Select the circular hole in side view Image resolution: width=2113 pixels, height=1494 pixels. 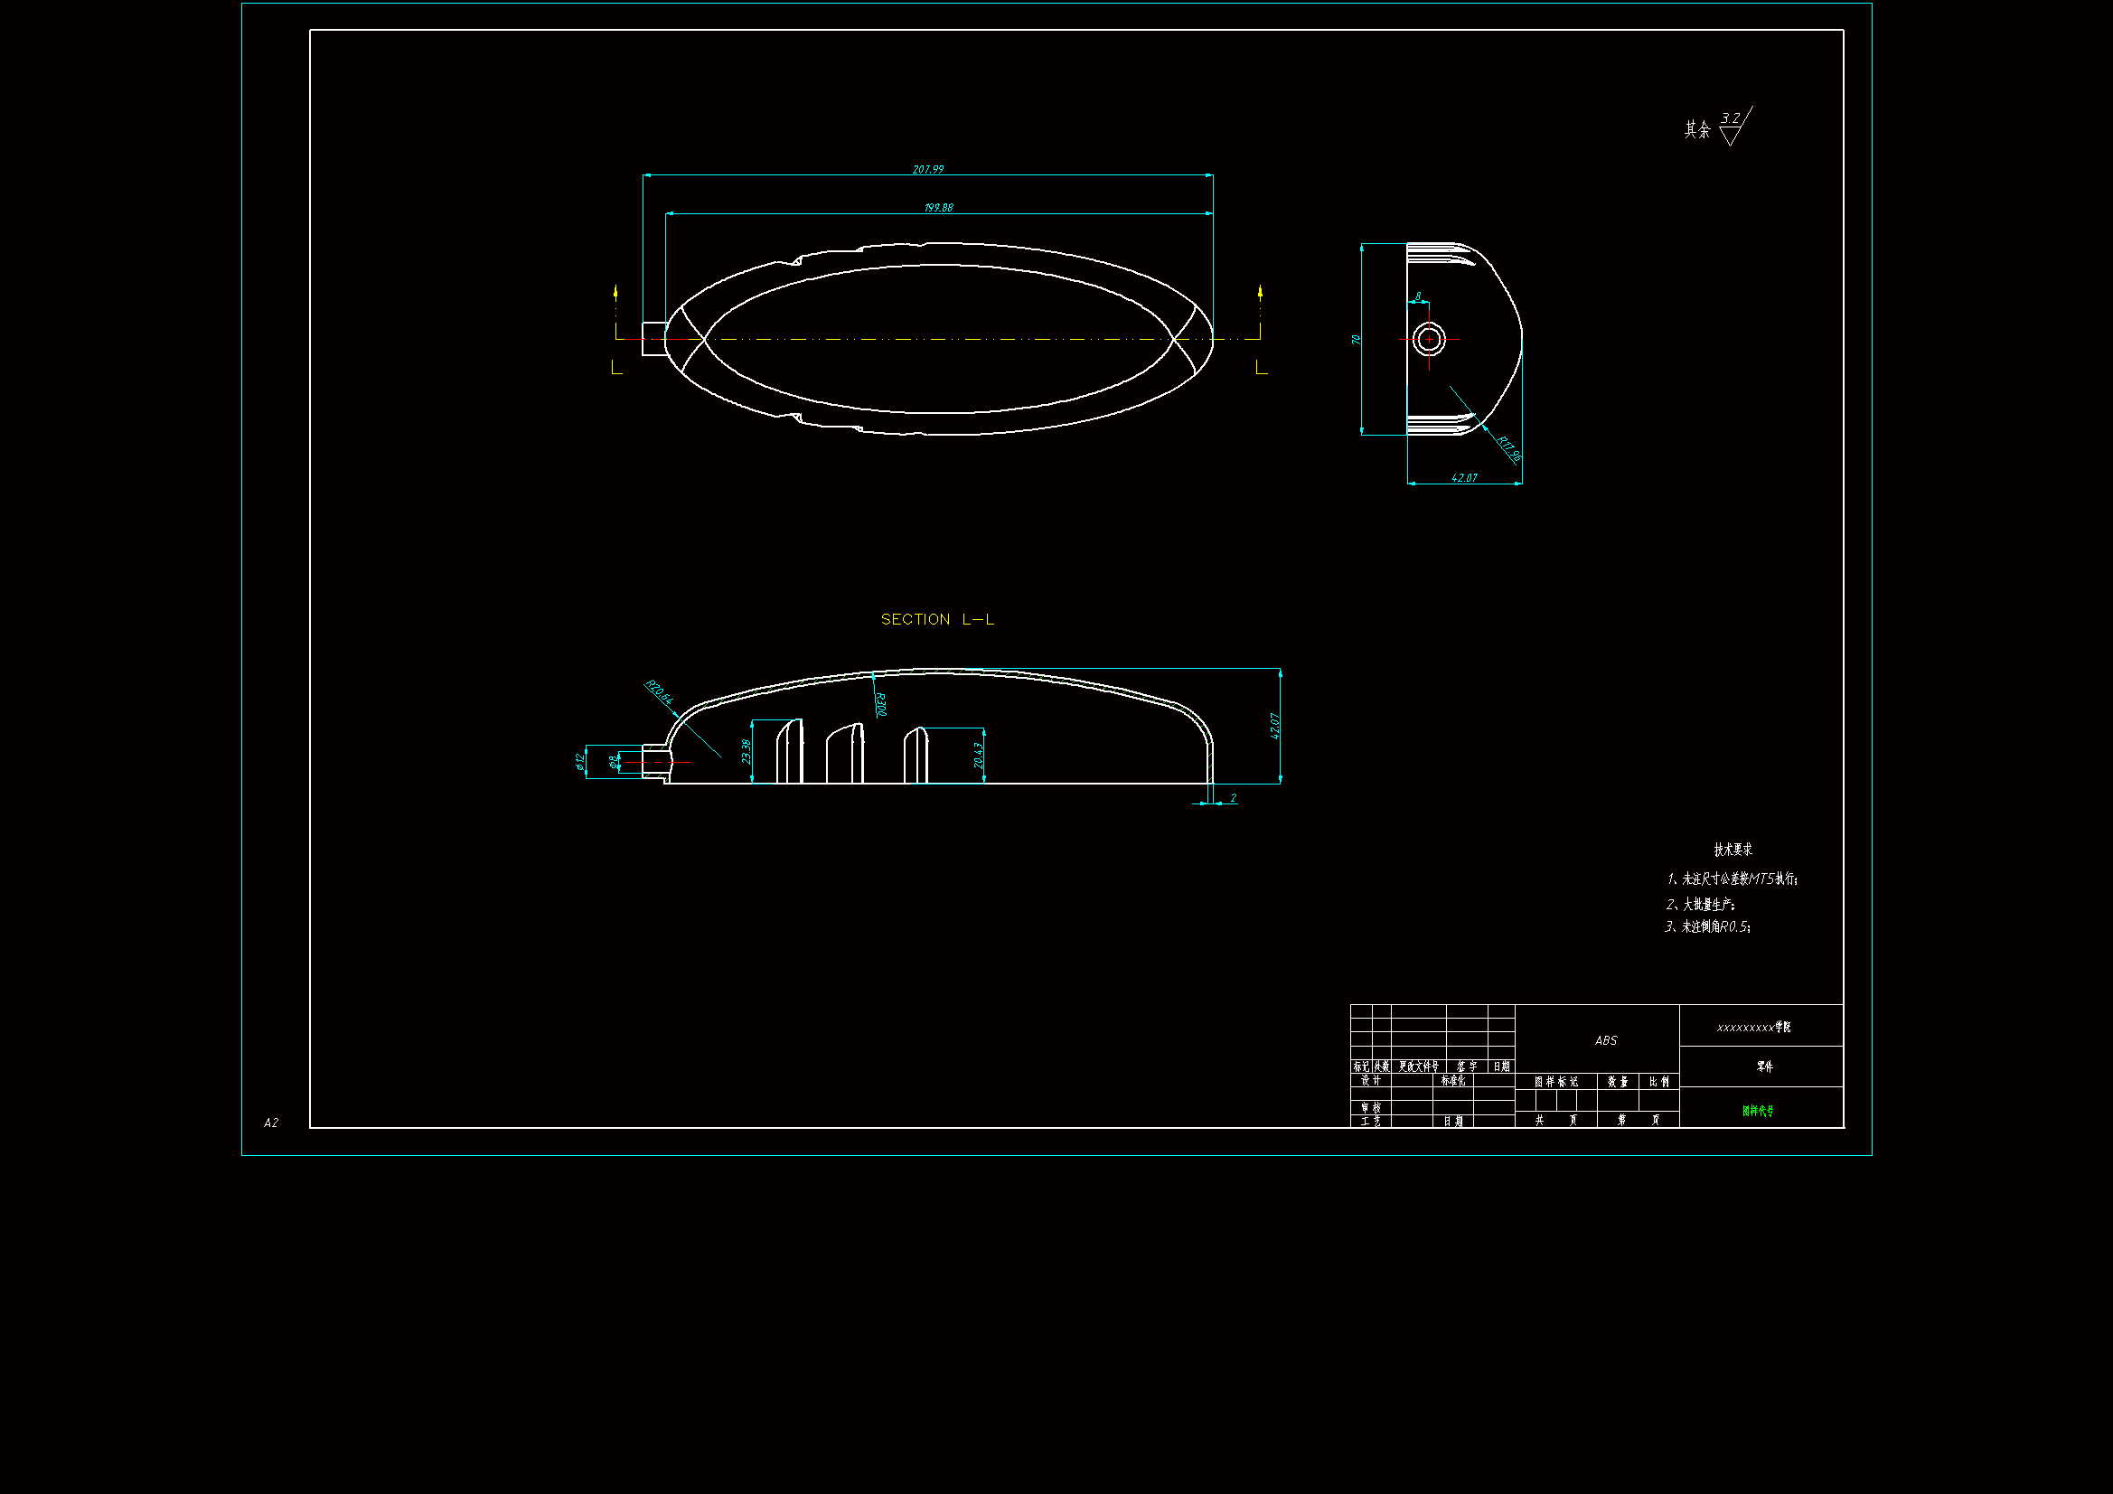(x=1429, y=339)
